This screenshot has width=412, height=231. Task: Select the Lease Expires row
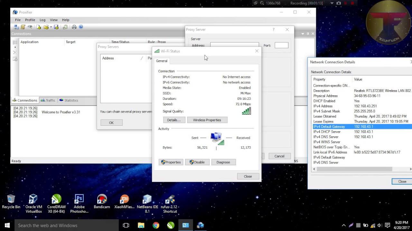(x=362, y=122)
